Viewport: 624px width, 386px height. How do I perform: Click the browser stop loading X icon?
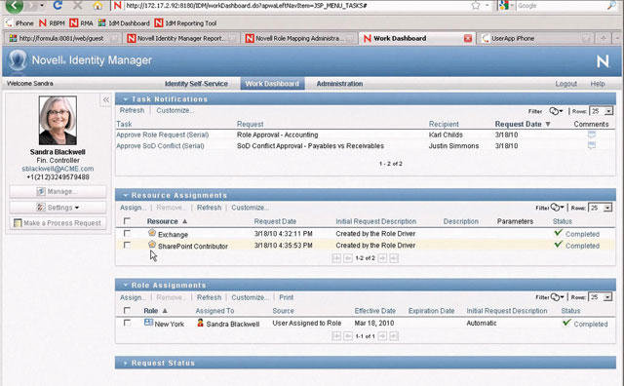click(x=78, y=6)
